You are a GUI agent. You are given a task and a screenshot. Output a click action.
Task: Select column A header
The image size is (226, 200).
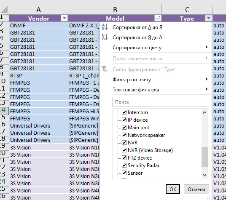(38, 10)
